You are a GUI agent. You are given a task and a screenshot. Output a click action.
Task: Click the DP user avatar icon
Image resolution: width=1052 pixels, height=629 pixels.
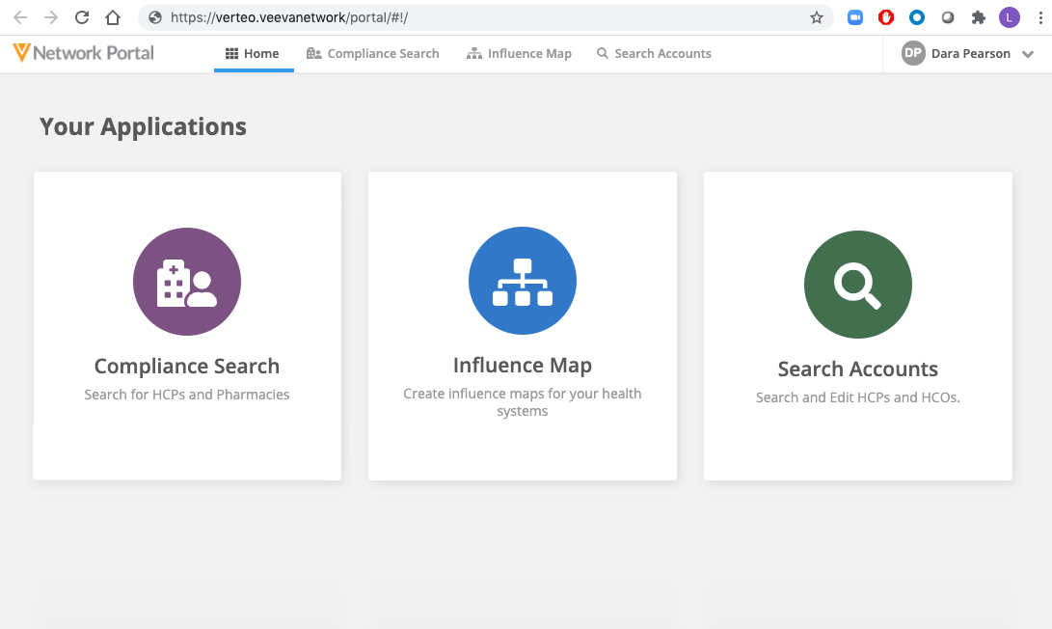click(913, 54)
